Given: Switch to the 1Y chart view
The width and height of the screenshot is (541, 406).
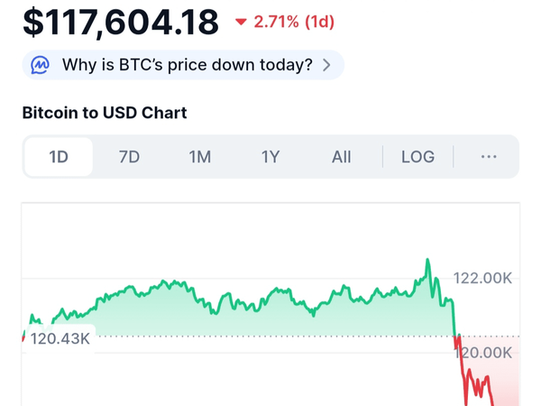Looking at the screenshot, I should [270, 157].
